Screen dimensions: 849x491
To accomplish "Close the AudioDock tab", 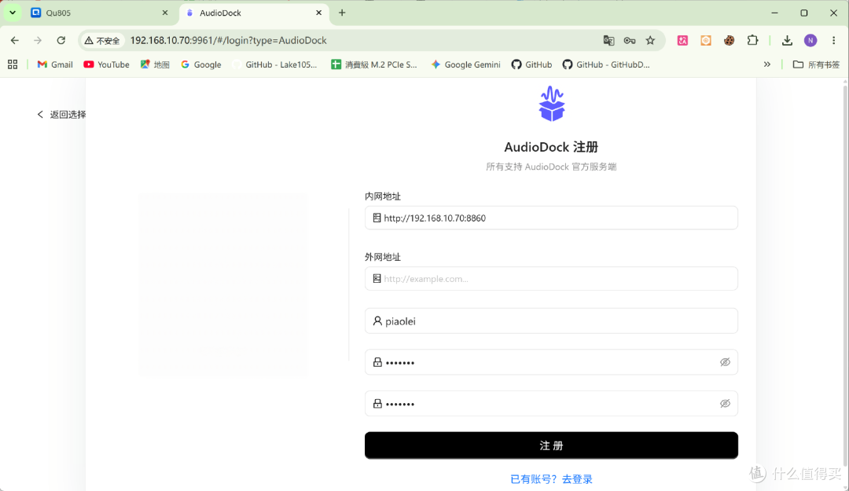I will (319, 13).
